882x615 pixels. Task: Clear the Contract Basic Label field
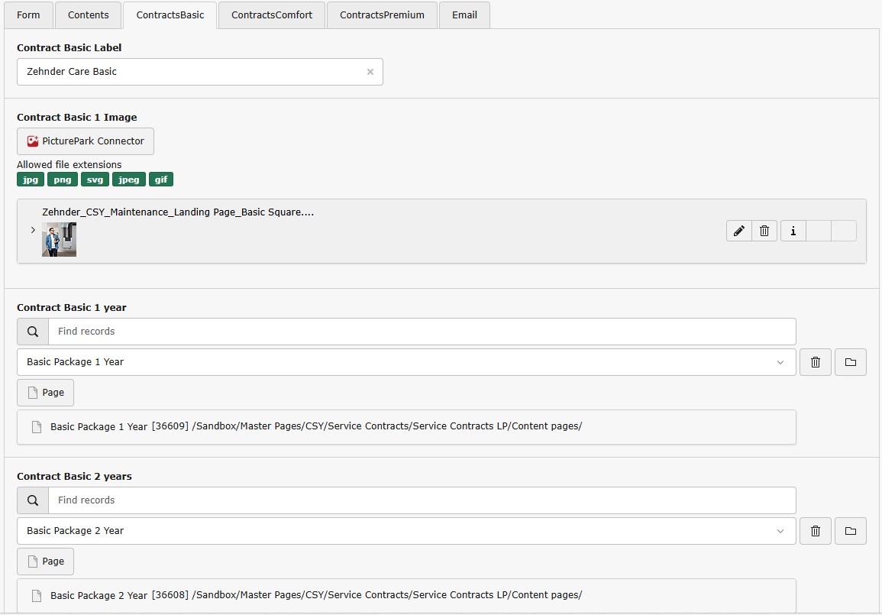(370, 72)
